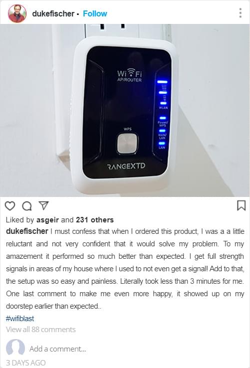Share post using paper plane icon

click(43, 205)
